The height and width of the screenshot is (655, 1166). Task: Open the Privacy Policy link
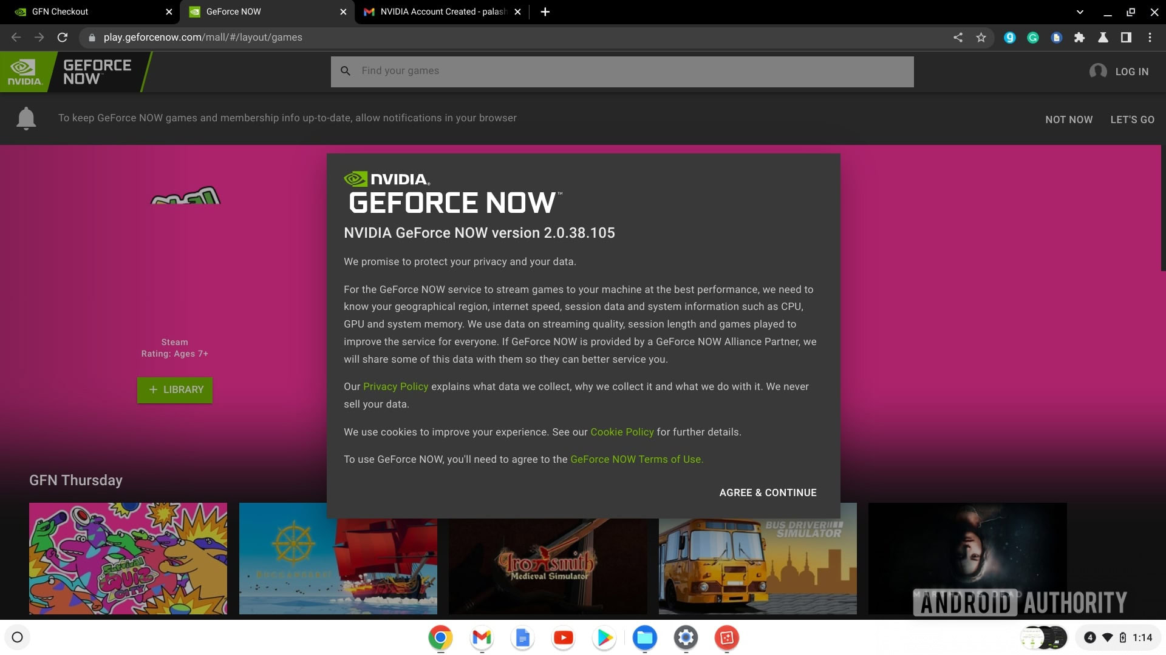(395, 386)
